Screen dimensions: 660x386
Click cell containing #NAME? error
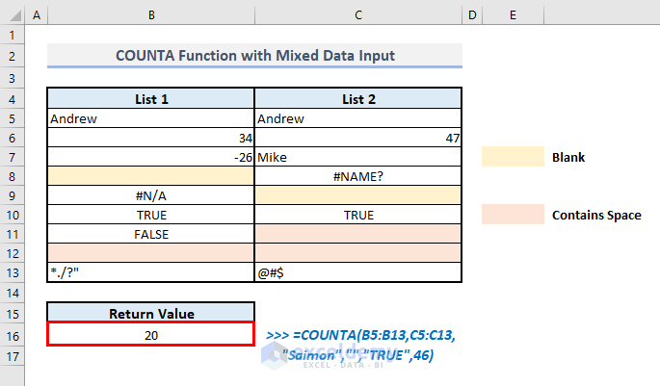pos(358,176)
